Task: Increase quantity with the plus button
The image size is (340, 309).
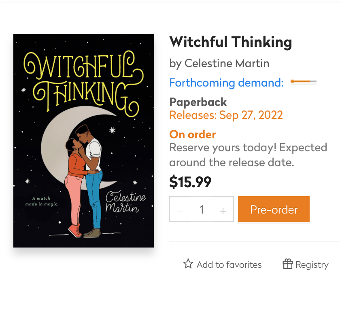Action: pos(223,210)
